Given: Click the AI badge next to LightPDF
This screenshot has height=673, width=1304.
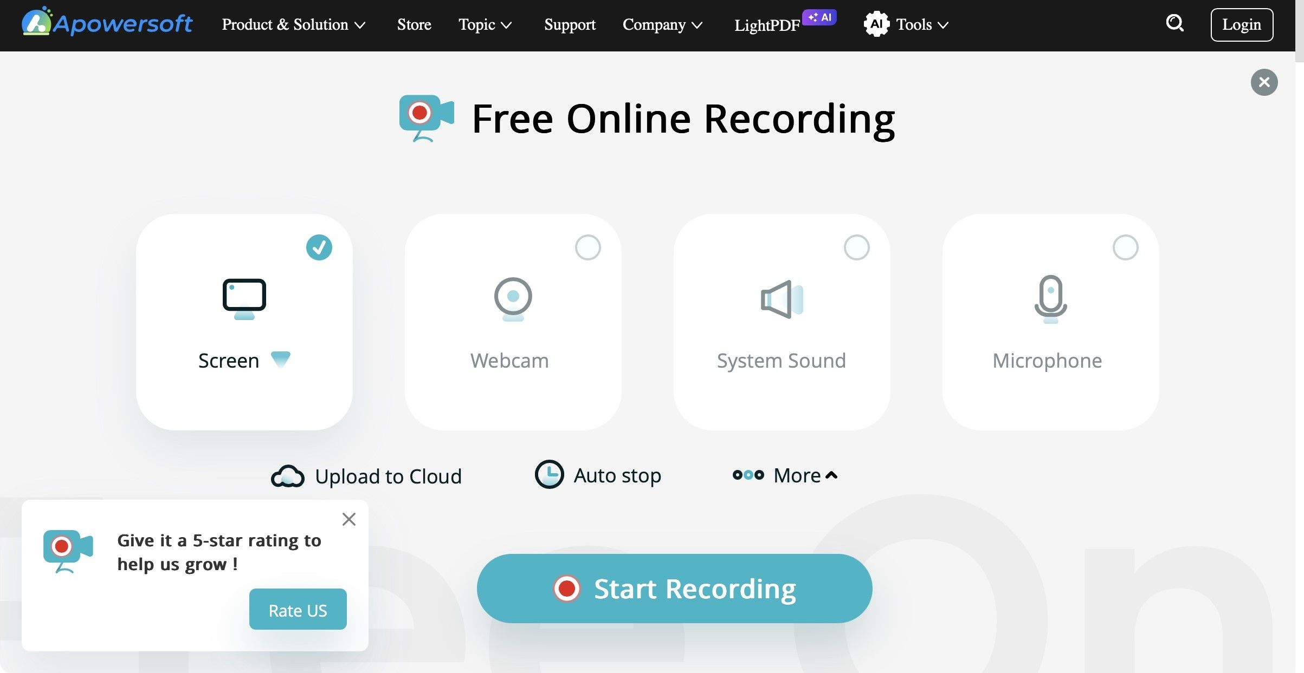Looking at the screenshot, I should (x=819, y=17).
